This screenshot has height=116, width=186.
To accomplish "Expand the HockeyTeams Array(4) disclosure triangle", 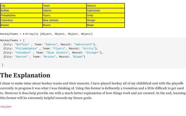I will click(x=24, y=34).
